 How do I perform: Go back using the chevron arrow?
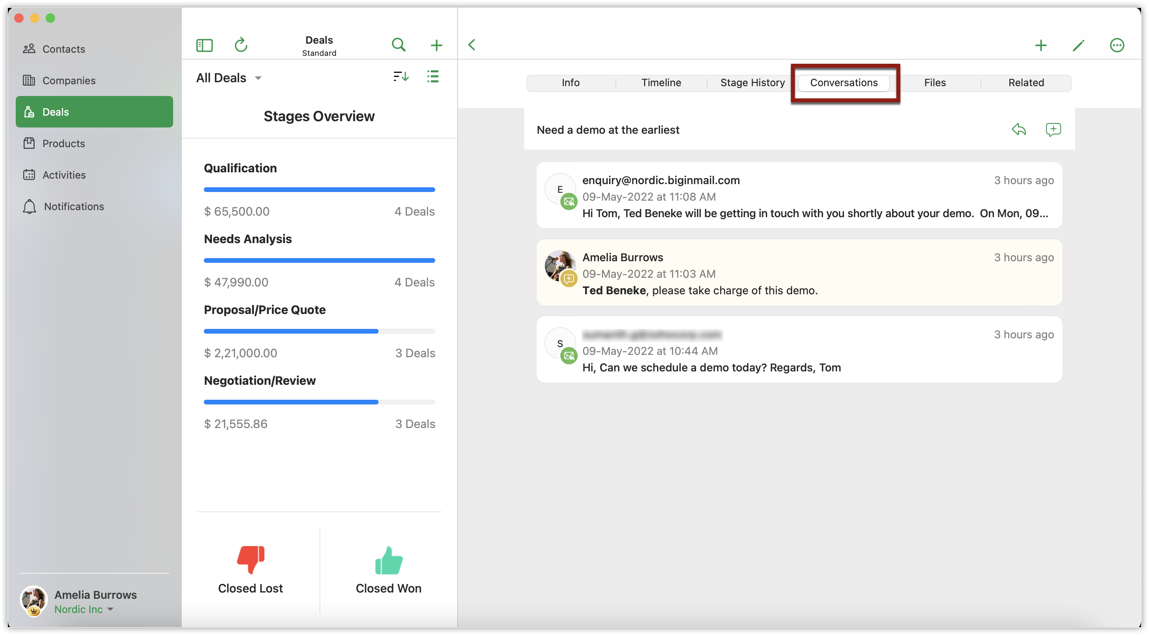point(472,45)
